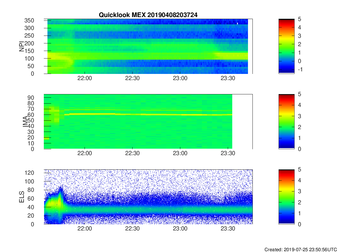Click inside the IMA spectrogram plot
337x252 pixels.
(148, 122)
